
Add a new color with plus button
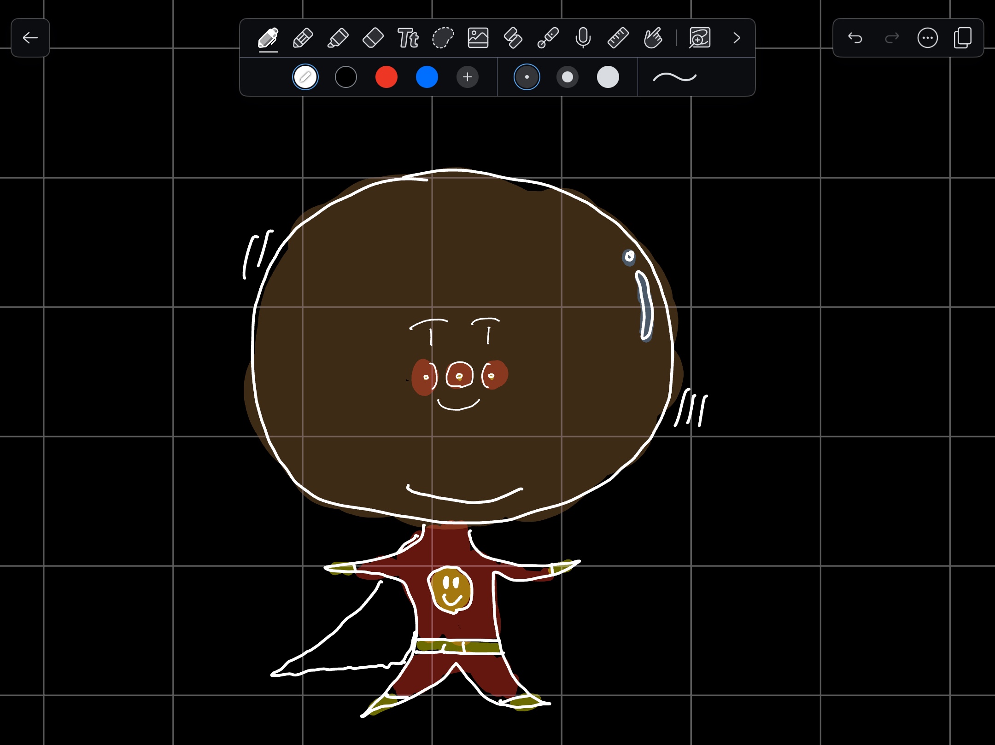468,77
